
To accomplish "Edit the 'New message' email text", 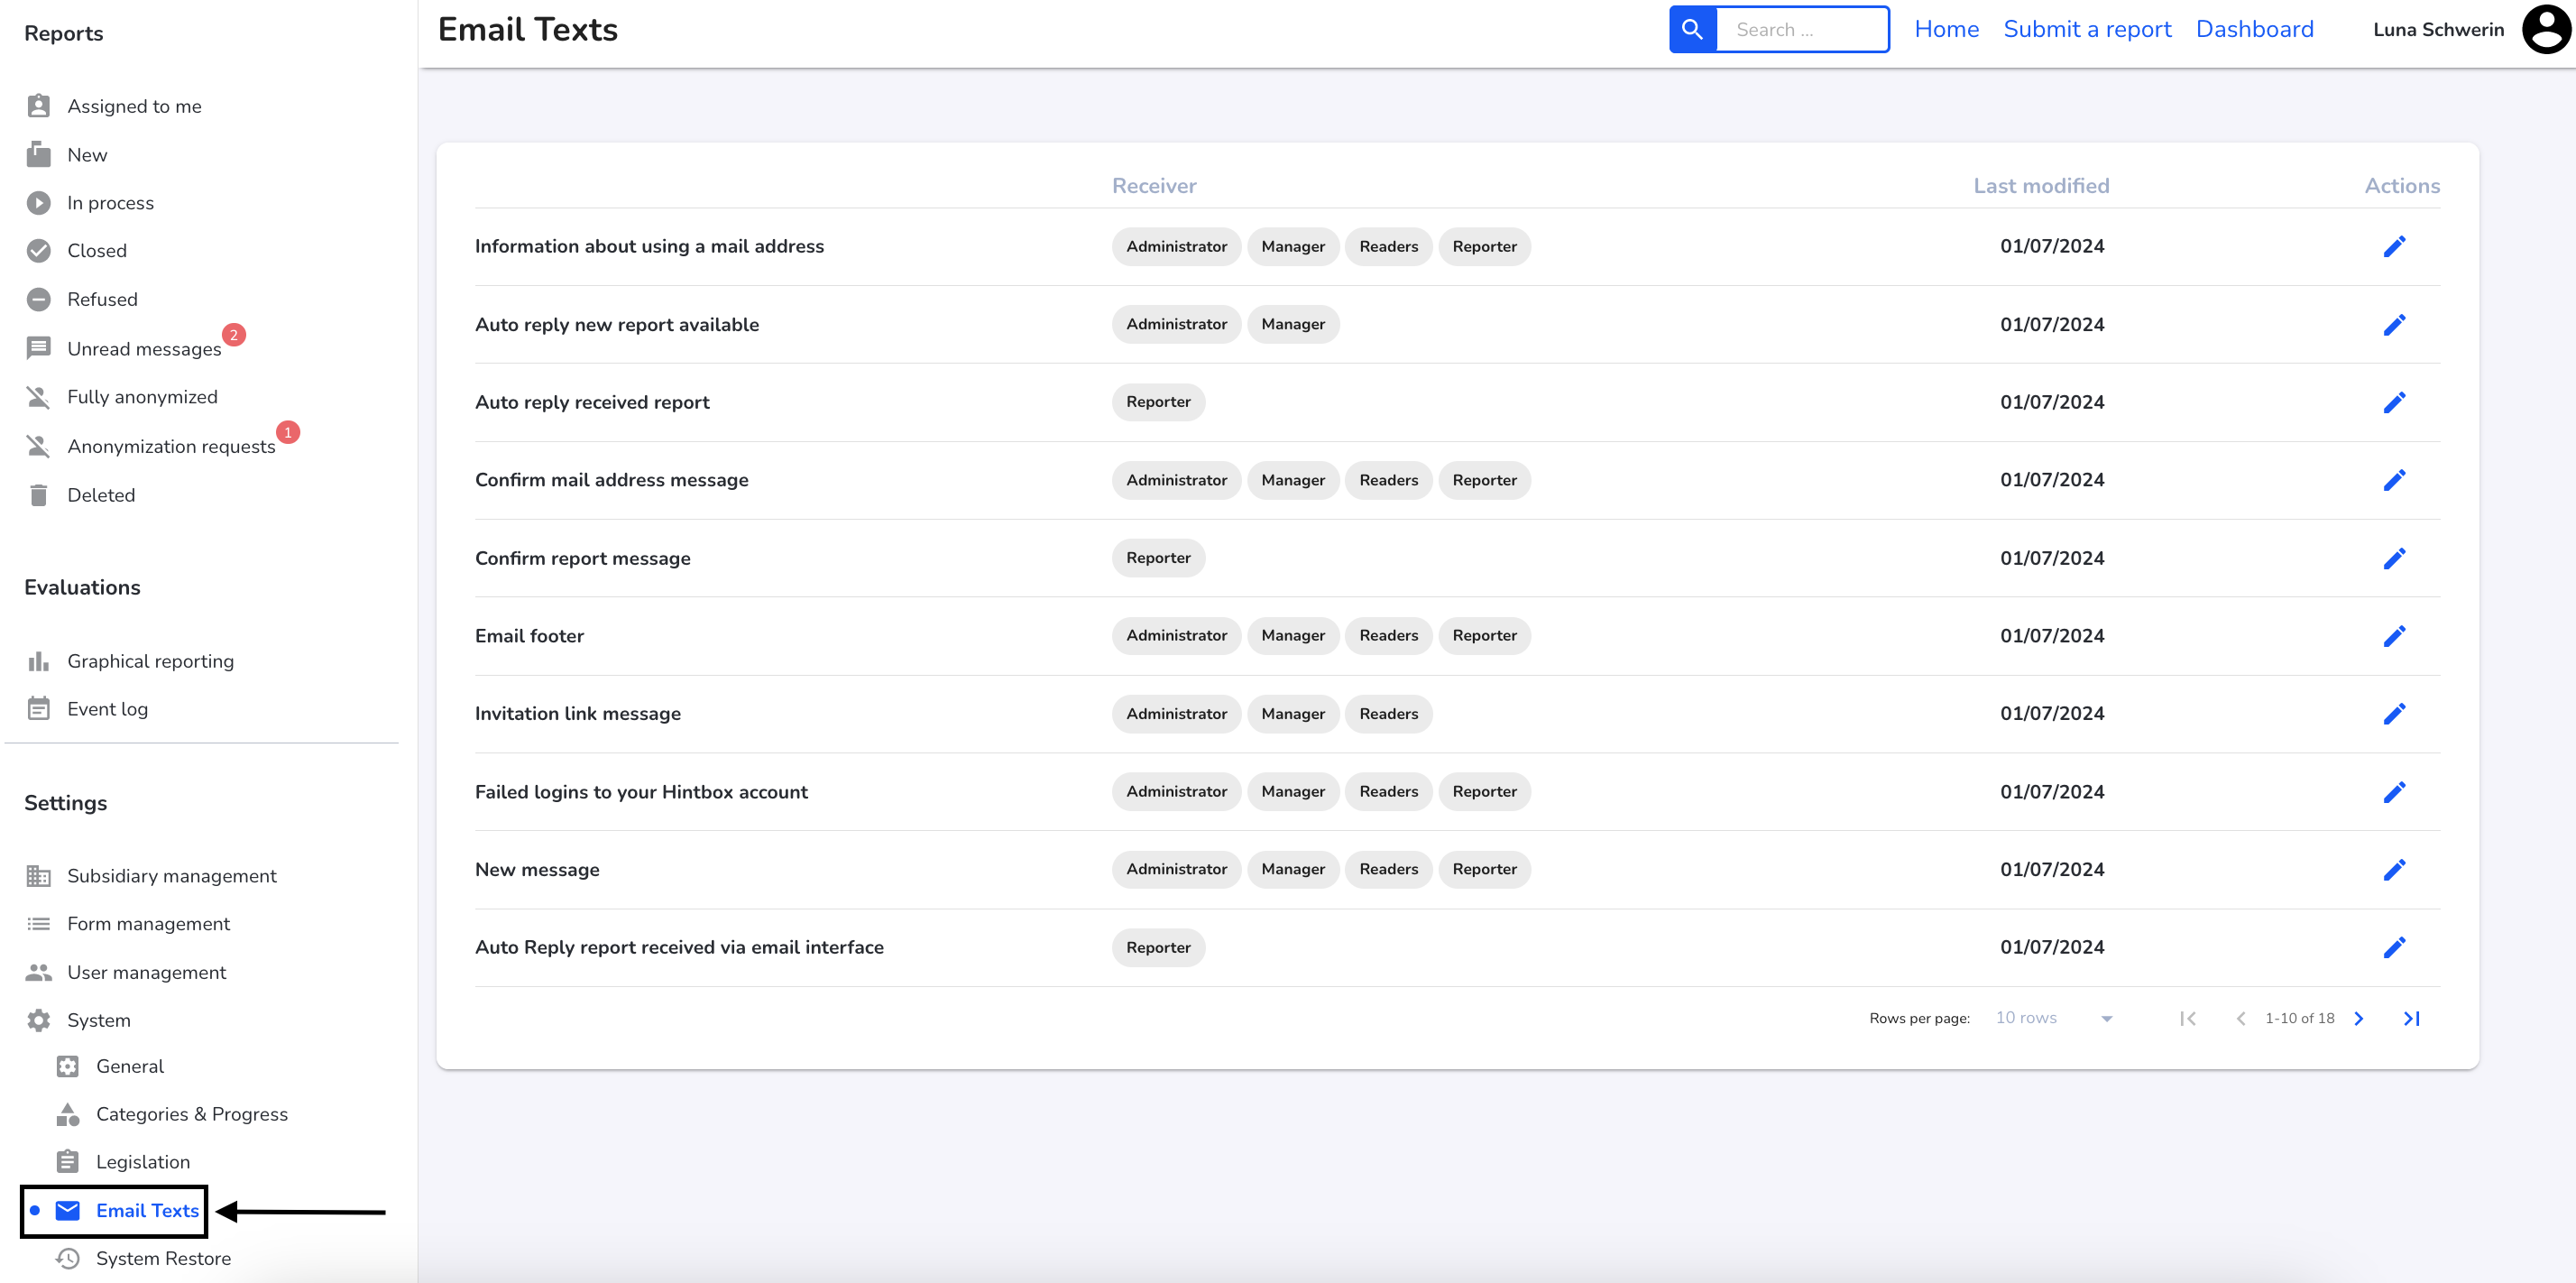I will pyautogui.click(x=2394, y=869).
